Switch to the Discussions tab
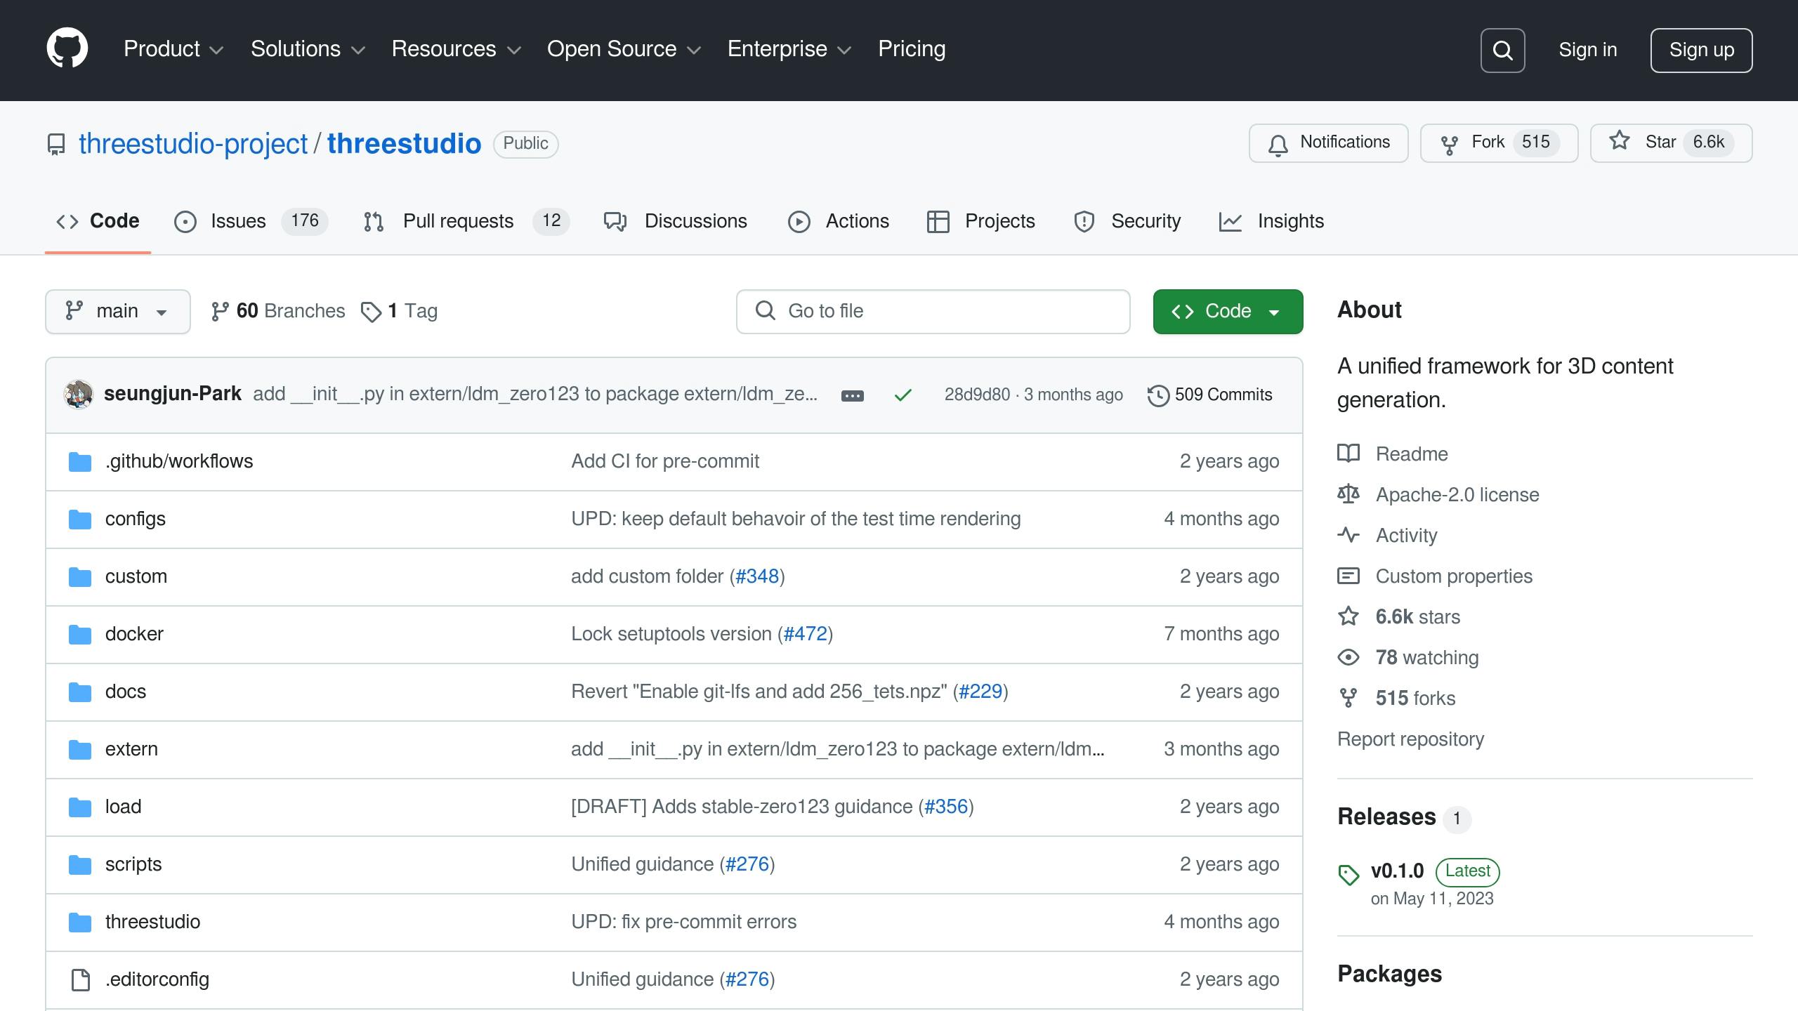The image size is (1798, 1011). [x=676, y=221]
